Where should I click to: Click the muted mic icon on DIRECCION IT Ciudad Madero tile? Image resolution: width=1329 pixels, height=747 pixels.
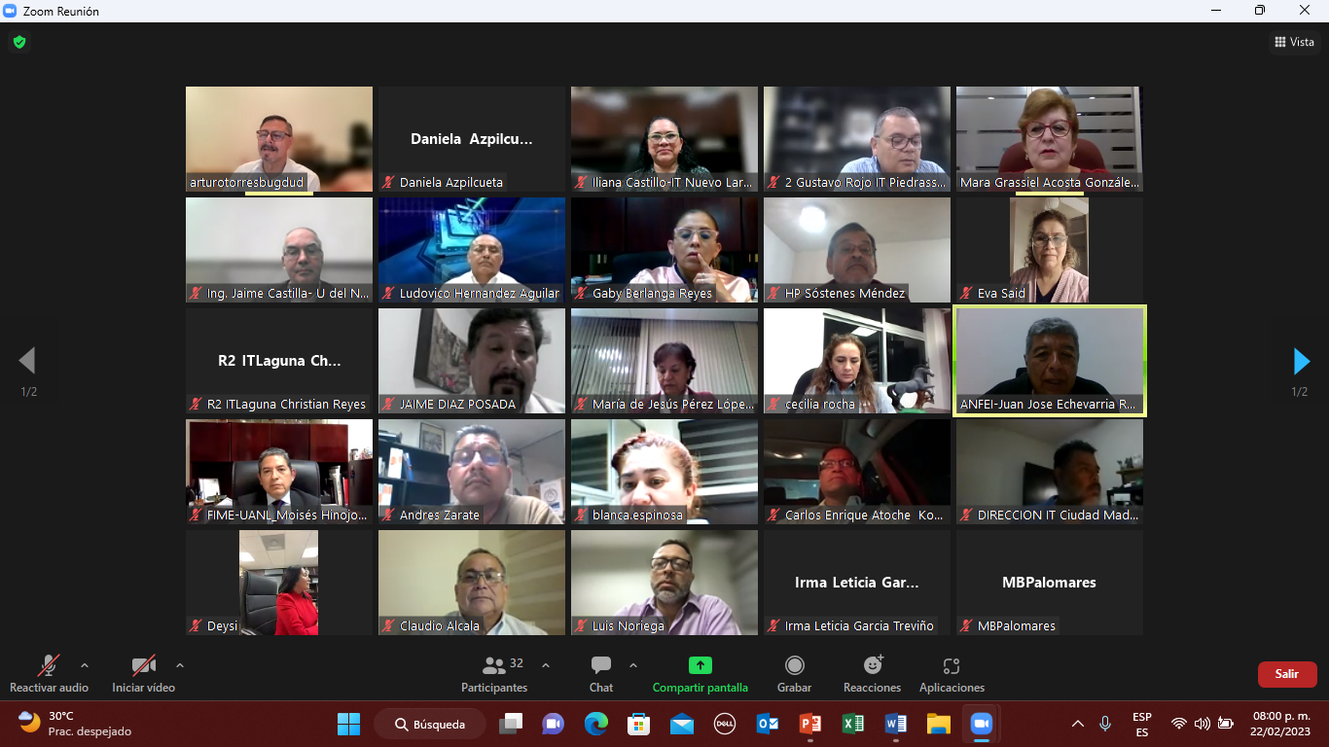pyautogui.click(x=966, y=516)
